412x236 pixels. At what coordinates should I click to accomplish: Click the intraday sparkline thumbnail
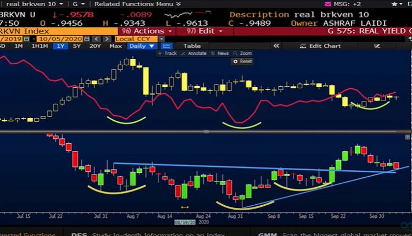187,14
